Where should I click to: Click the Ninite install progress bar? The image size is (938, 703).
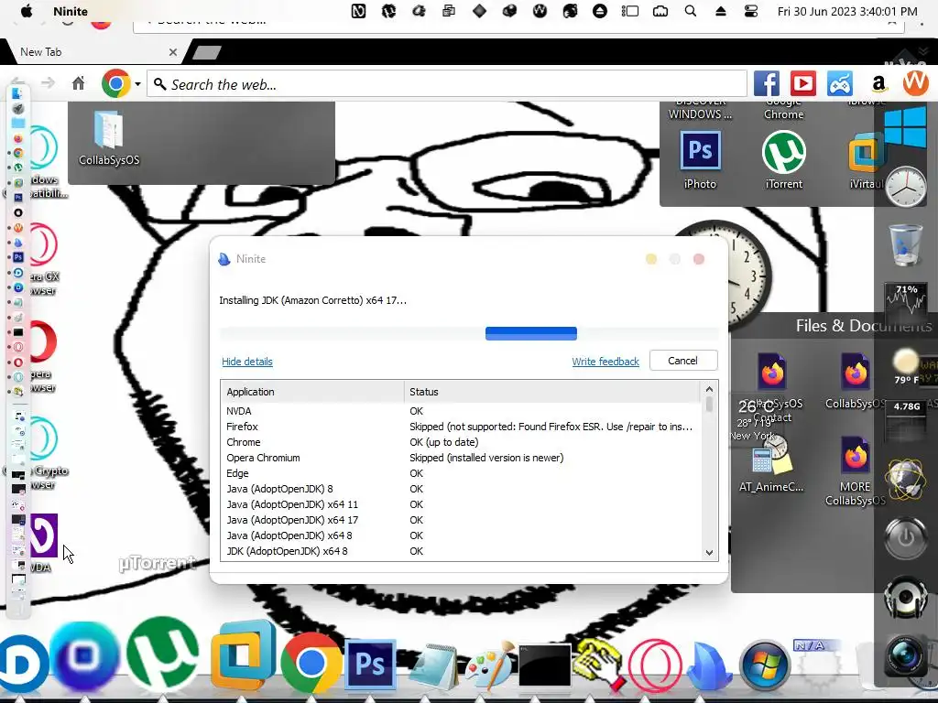(468, 333)
